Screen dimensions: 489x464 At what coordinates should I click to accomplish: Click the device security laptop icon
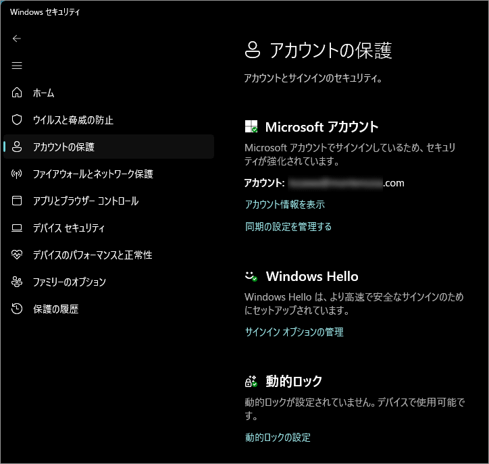coord(18,228)
